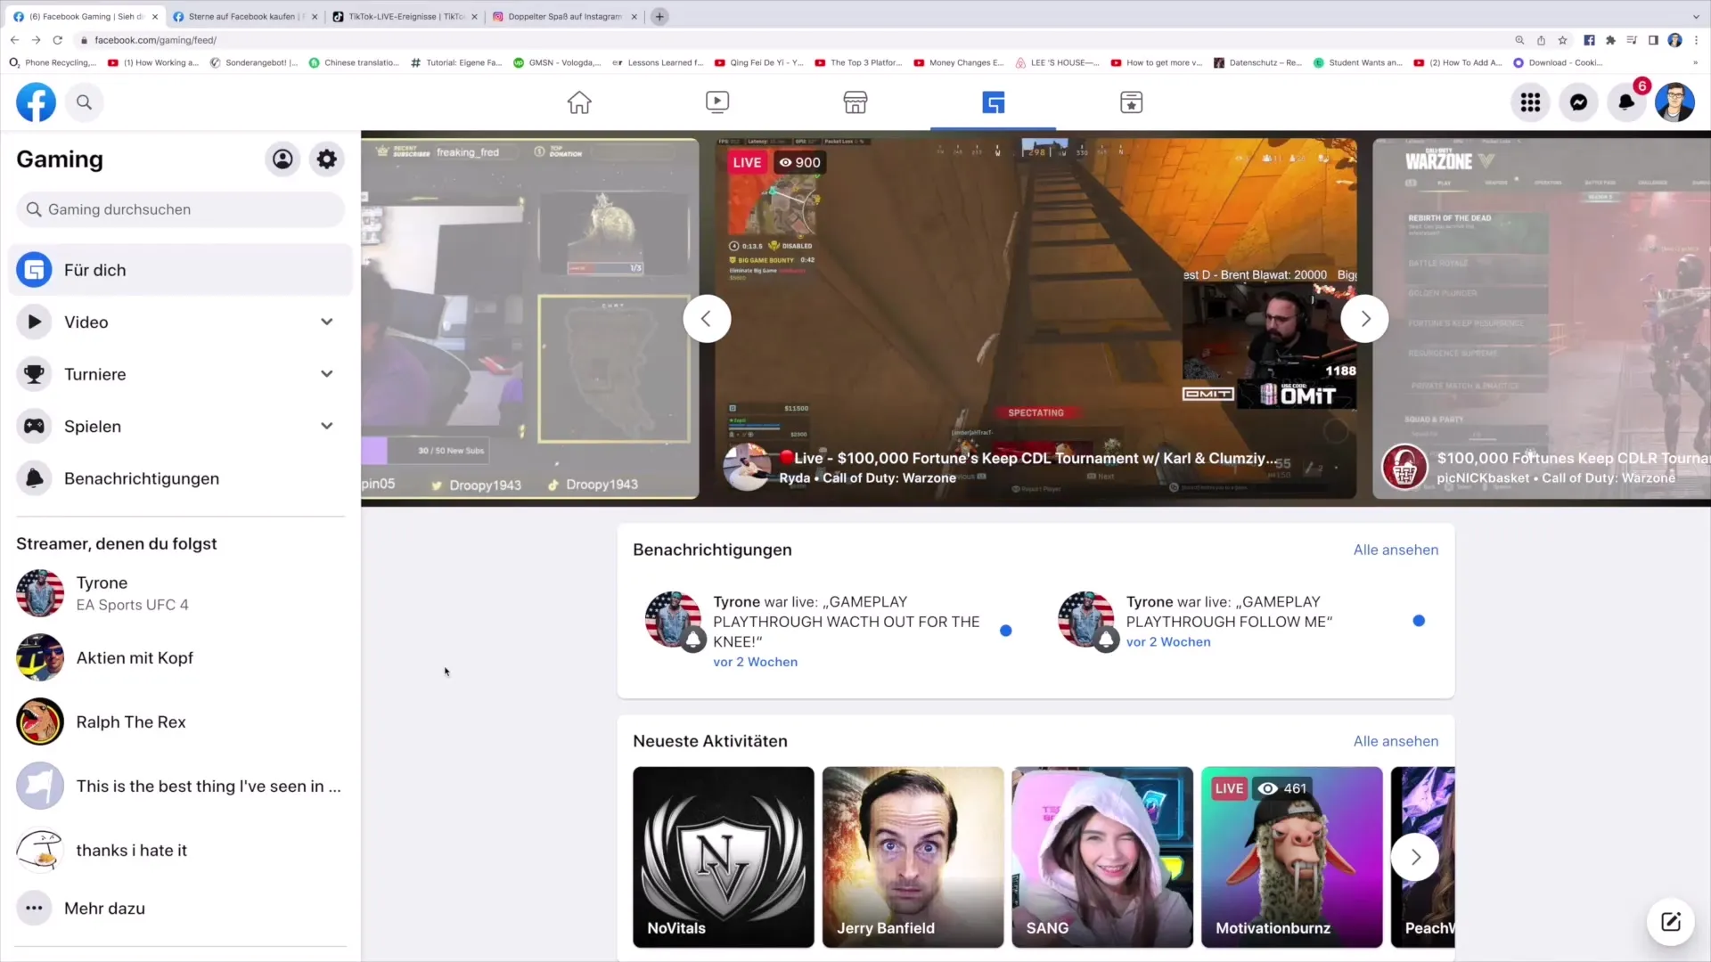Open the Facebook search magnifier icon
This screenshot has height=962, width=1711.
84,102
